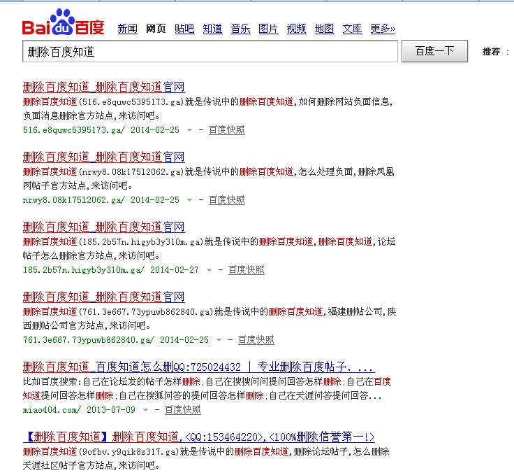Screen dimensions: 514x473
Task: Click snippet text 网帖子官方站点,来访问吧。
Action: click(x=78, y=185)
